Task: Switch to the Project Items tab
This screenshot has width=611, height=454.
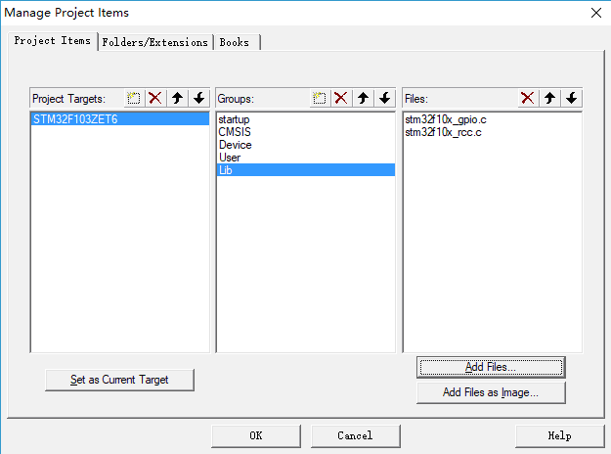Action: pos(53,40)
